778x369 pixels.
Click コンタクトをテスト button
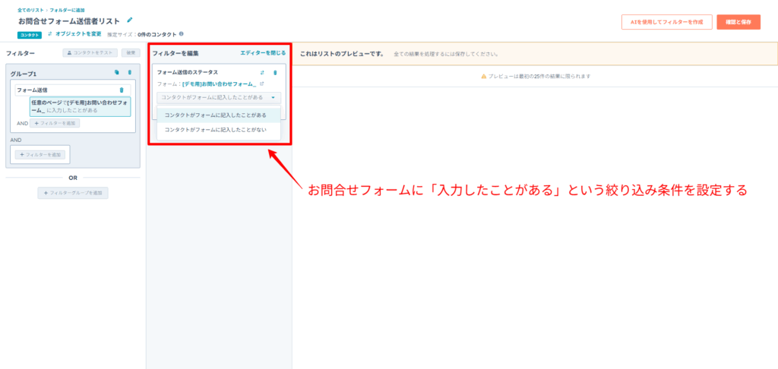click(x=90, y=52)
